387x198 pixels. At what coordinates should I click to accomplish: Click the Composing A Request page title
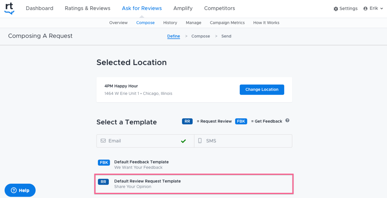click(x=40, y=36)
